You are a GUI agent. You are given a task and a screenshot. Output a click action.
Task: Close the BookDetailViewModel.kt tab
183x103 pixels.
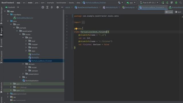[x=100, y=7]
